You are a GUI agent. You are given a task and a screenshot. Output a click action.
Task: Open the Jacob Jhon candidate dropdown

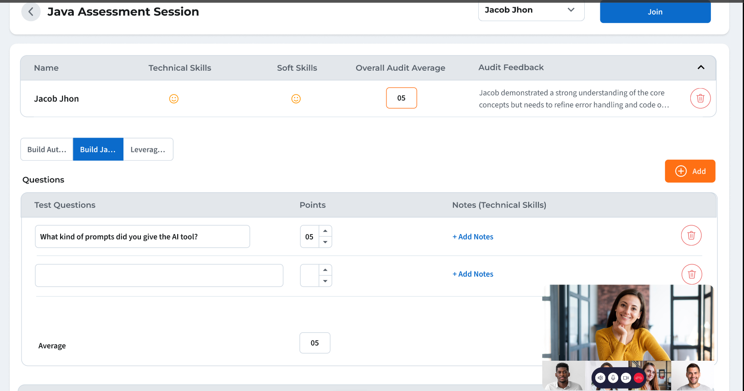[x=531, y=10]
